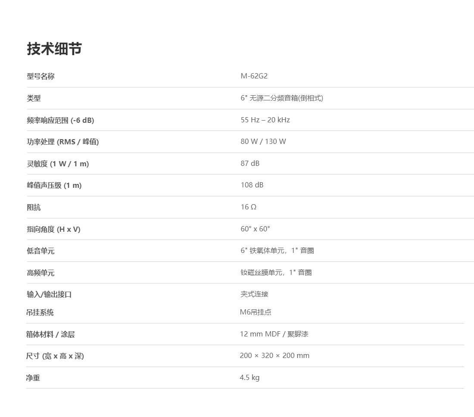Viewport: 474px width, 417px height.
Task: Click the label 尺寸 (宽 x 高 x 深)
Action: tap(55, 356)
